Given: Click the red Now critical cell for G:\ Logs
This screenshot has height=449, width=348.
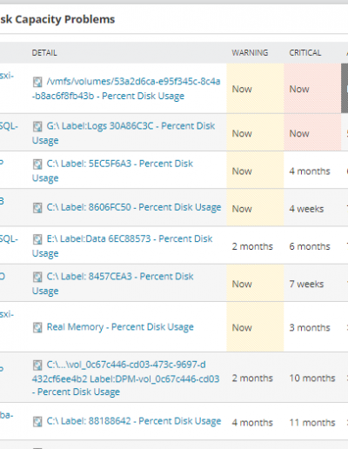Looking at the screenshot, I should pyautogui.click(x=312, y=132).
